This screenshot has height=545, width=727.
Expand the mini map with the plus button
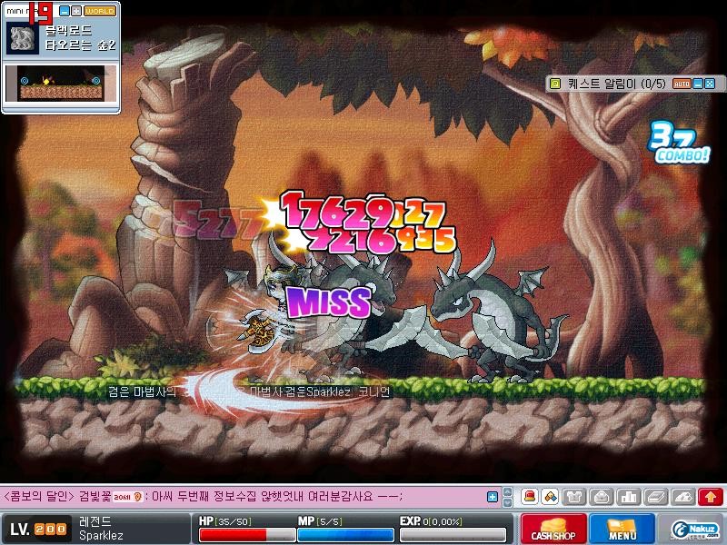pyautogui.click(x=76, y=11)
